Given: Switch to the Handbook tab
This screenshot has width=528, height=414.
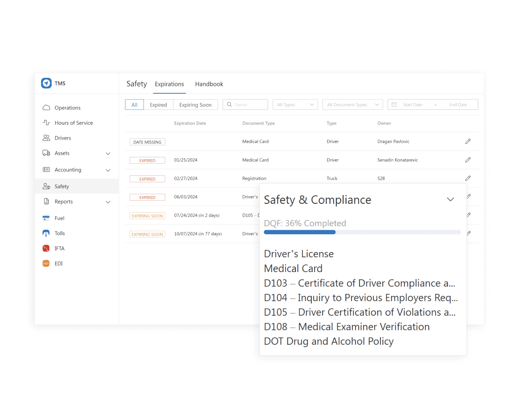Looking at the screenshot, I should (209, 84).
